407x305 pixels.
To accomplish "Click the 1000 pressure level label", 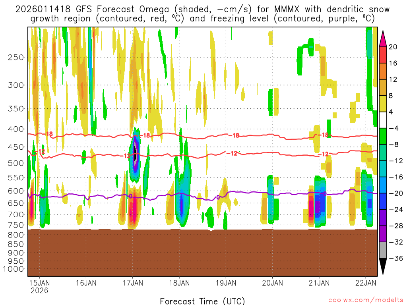I will [x=13, y=269].
